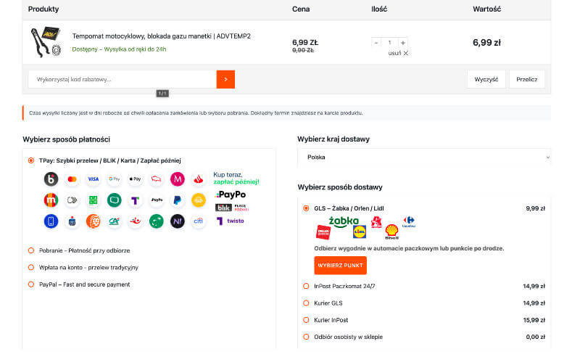
Task: Select the ING orange lion icon
Action: click(94, 221)
